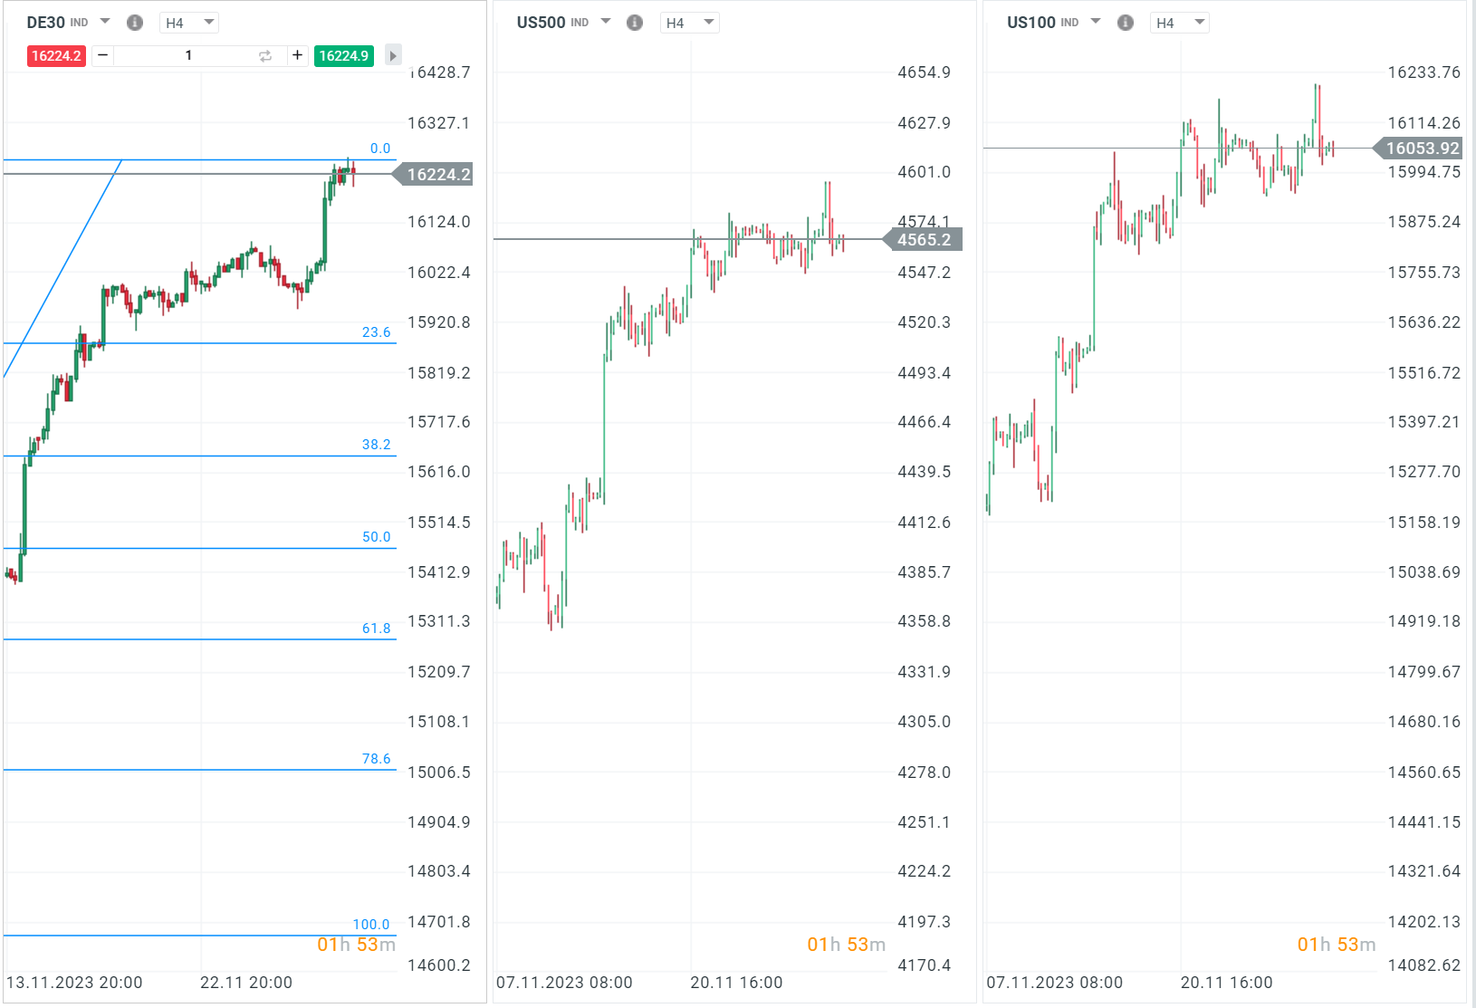Click the green buy price button 16224.9
Viewport: 1476px width, 1008px height.
coord(344,55)
